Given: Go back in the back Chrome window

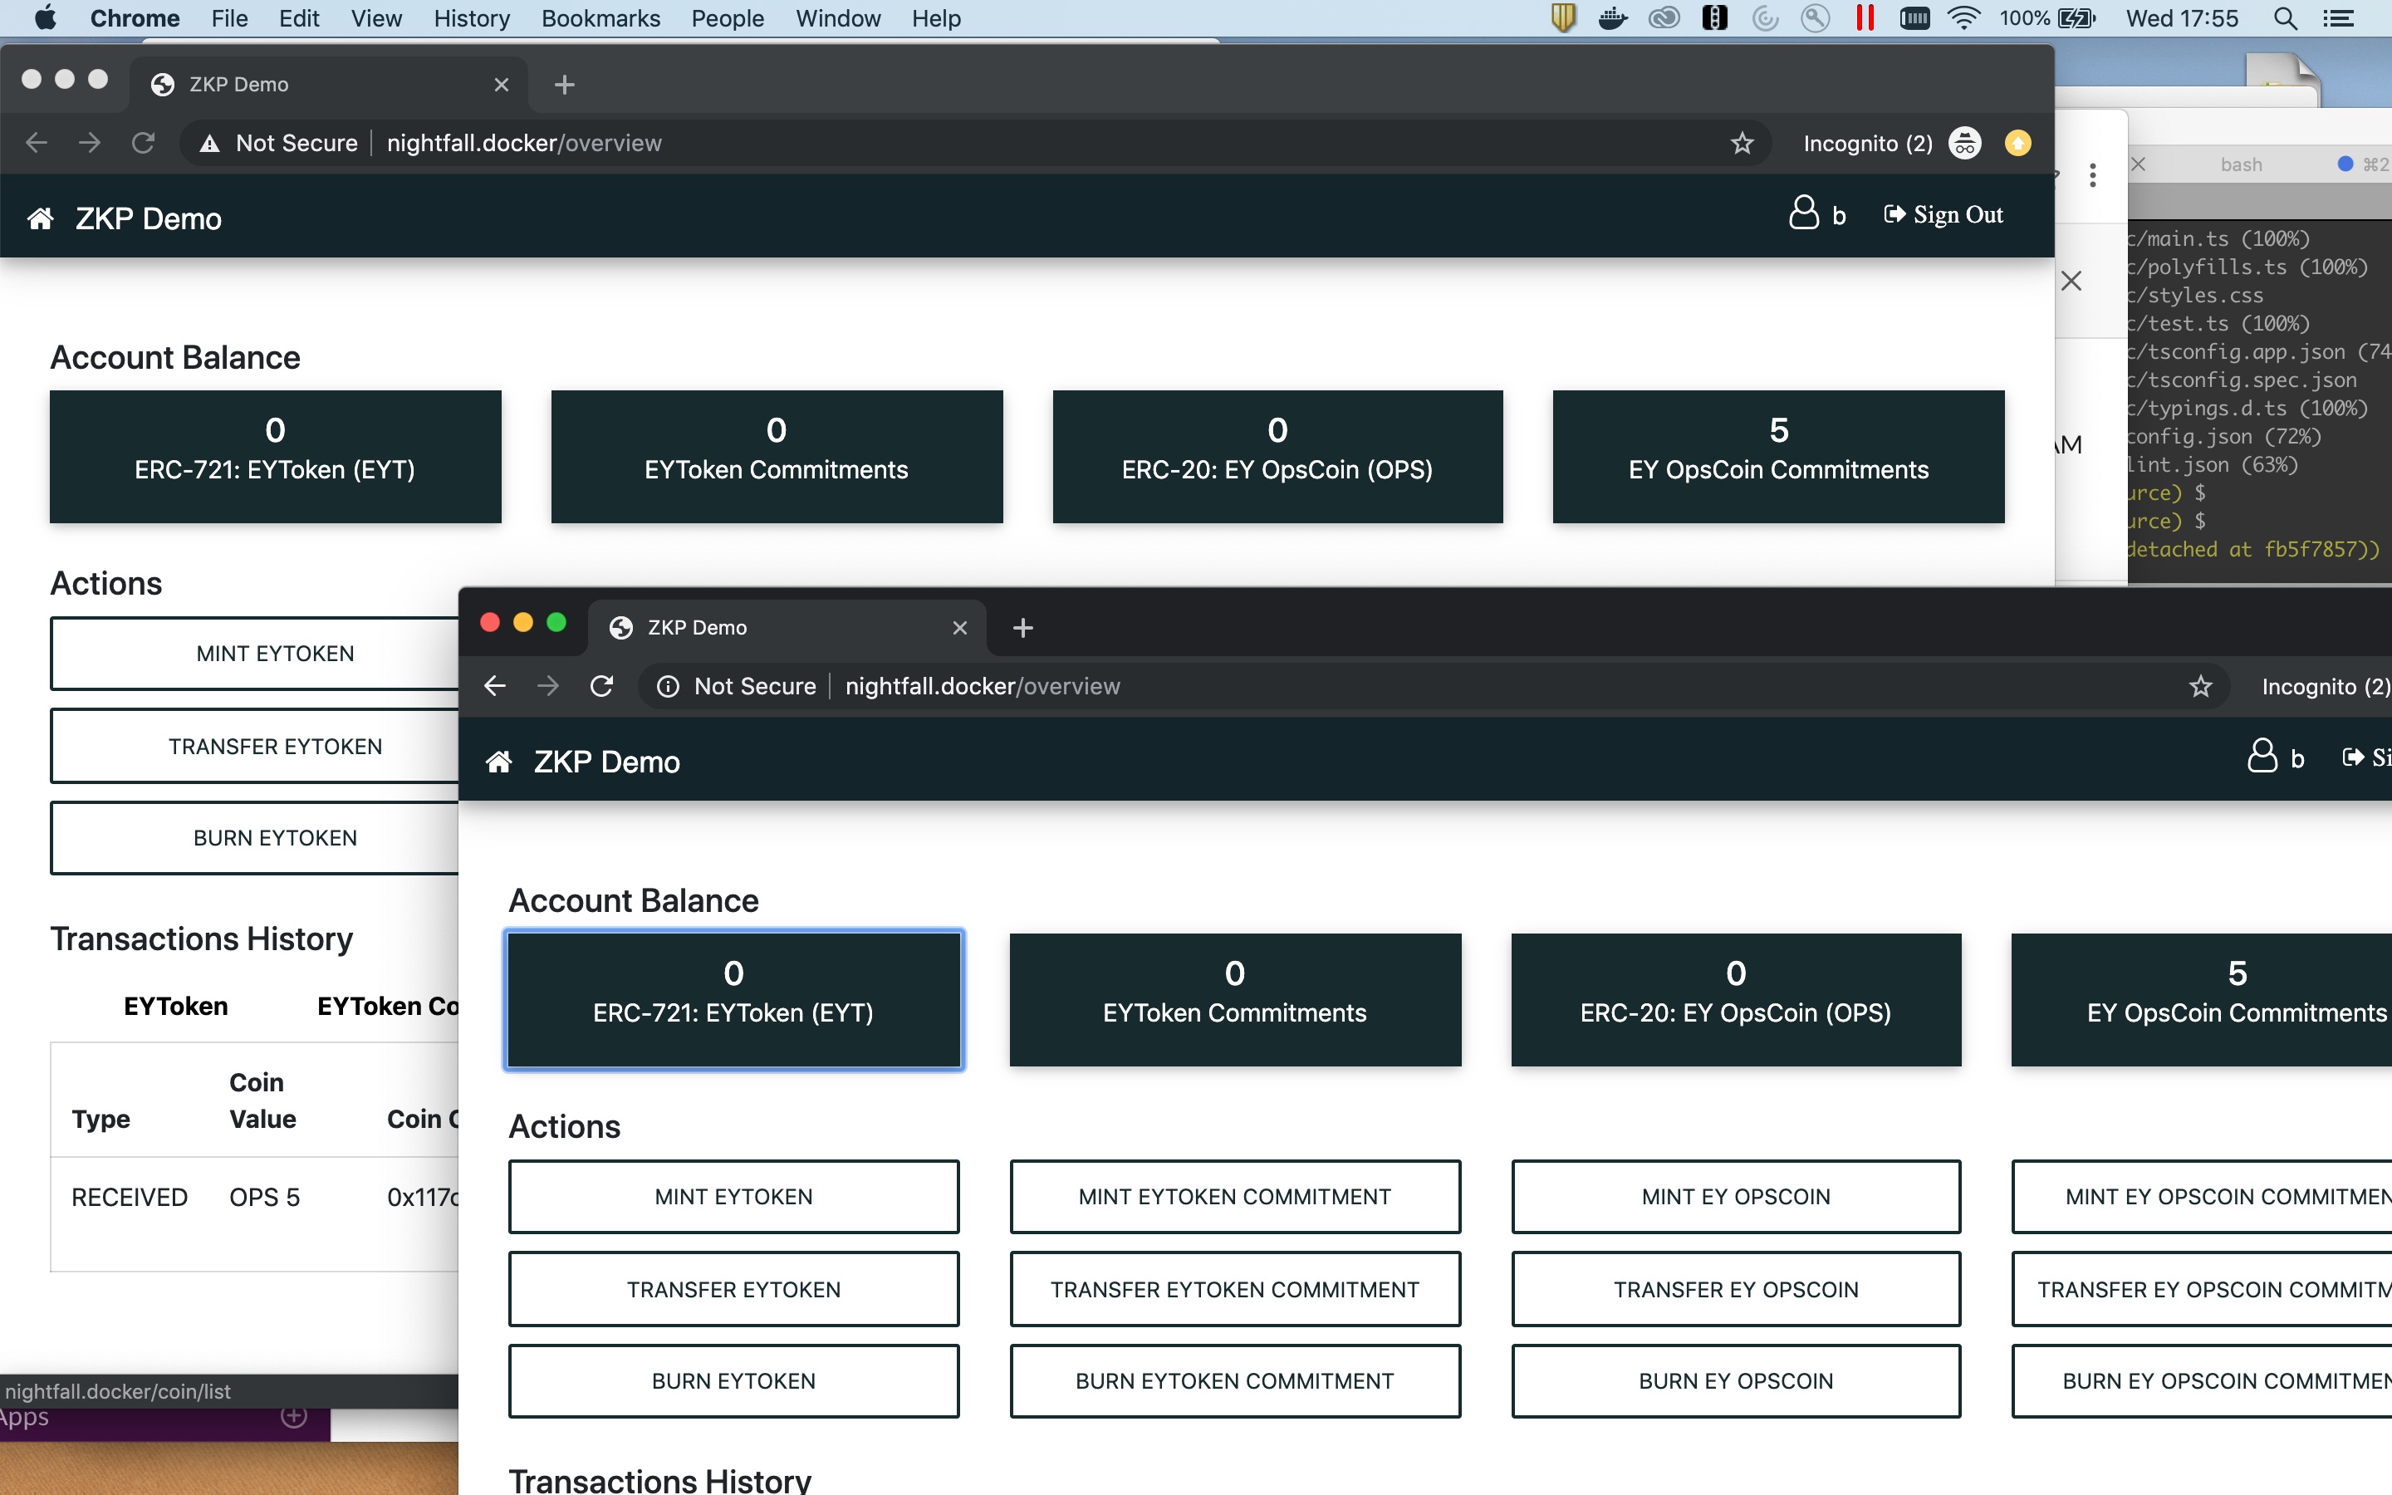Looking at the screenshot, I should click(x=37, y=144).
